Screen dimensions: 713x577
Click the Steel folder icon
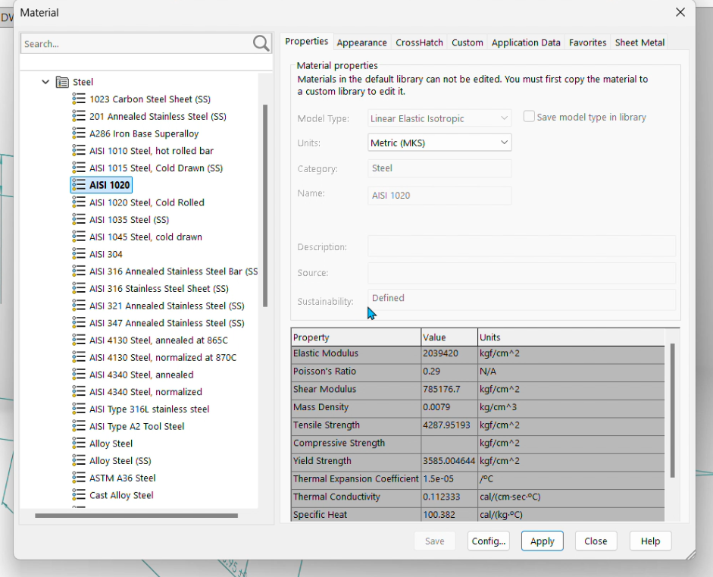(x=63, y=82)
